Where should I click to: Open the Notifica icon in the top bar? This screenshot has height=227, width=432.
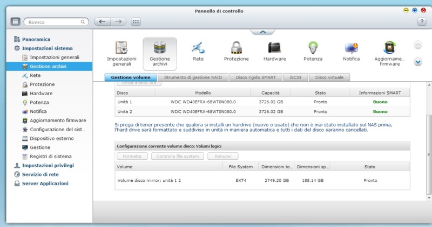pyautogui.click(x=351, y=49)
